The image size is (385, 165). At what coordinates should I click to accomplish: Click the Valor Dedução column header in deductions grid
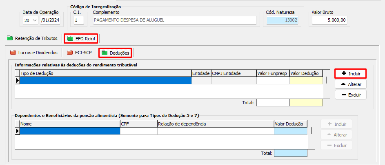coord(306,73)
